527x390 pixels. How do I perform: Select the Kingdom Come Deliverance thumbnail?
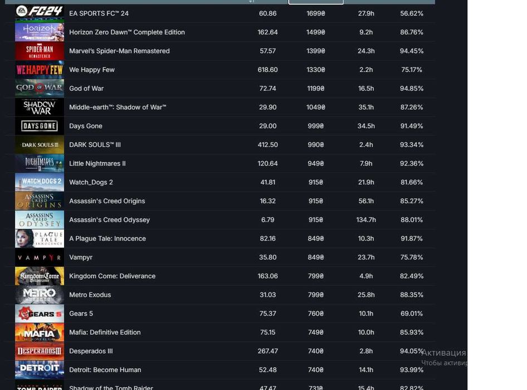[40, 276]
